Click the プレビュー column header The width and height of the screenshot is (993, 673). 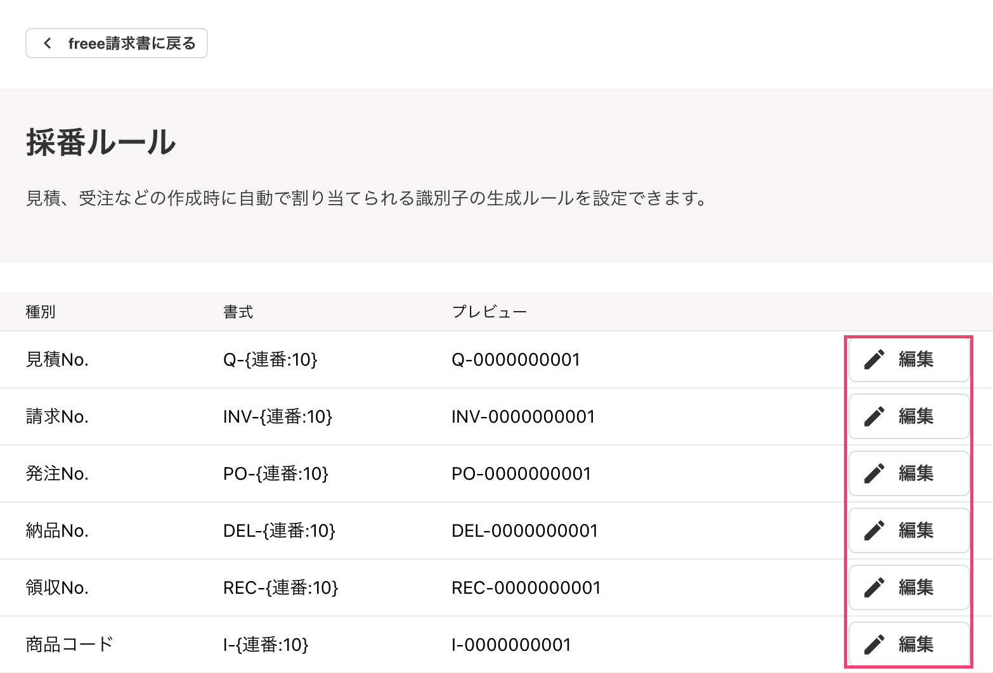489,312
